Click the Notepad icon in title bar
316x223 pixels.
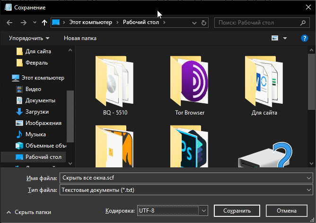(x=8, y=7)
